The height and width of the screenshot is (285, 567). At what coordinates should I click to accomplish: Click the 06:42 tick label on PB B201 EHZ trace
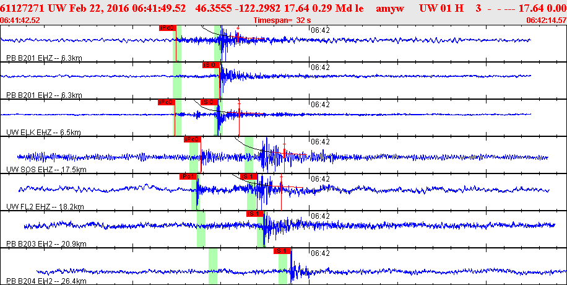[321, 30]
